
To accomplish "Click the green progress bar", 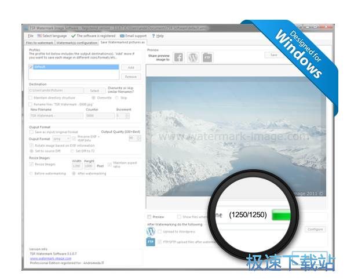I will click(281, 215).
